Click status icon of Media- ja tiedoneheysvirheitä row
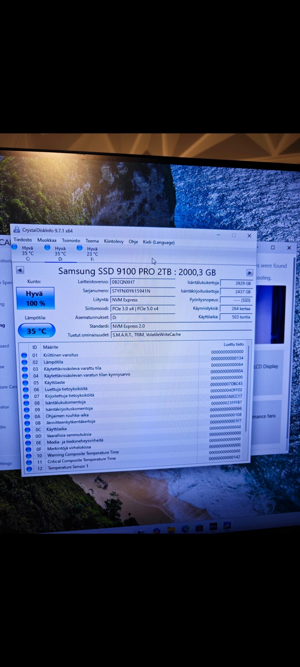This screenshot has height=667, width=300. pyautogui.click(x=28, y=443)
